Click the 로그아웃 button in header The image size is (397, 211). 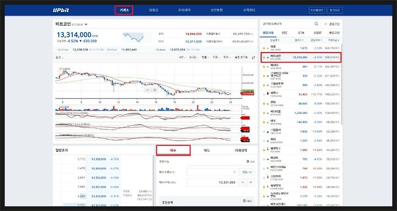335,10
